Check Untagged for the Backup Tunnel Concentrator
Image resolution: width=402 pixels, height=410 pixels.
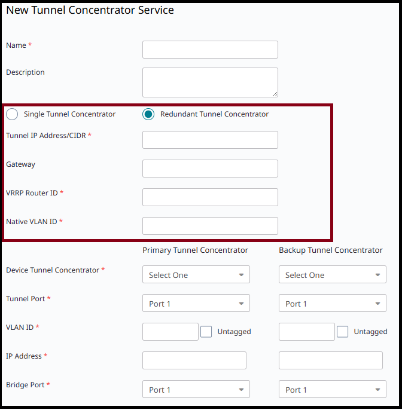click(x=343, y=332)
